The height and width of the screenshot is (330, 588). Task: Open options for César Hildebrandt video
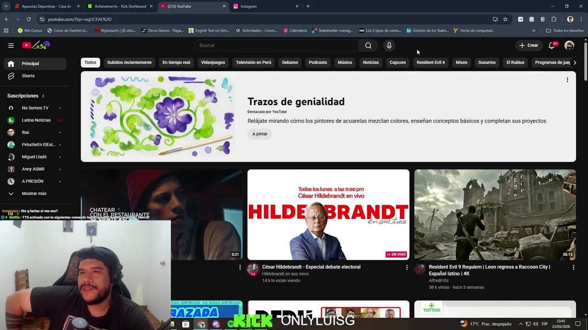pos(407,267)
